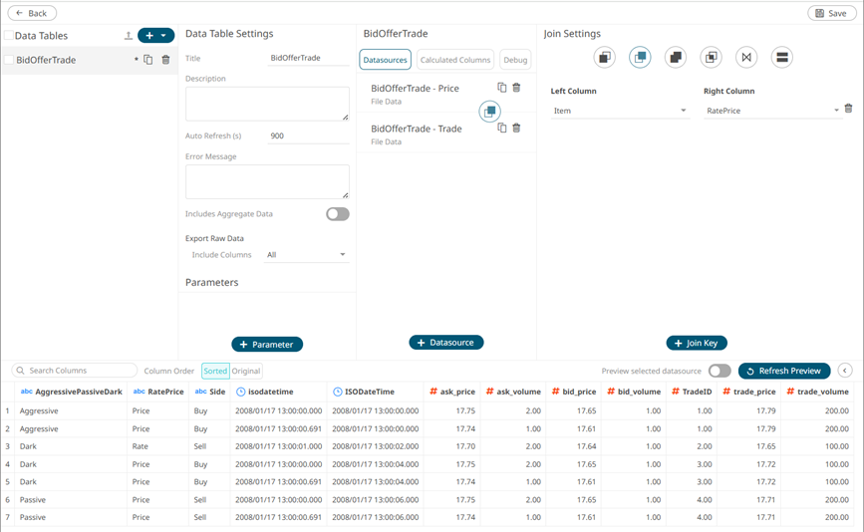Open the Left Column dropdown

[x=620, y=111]
